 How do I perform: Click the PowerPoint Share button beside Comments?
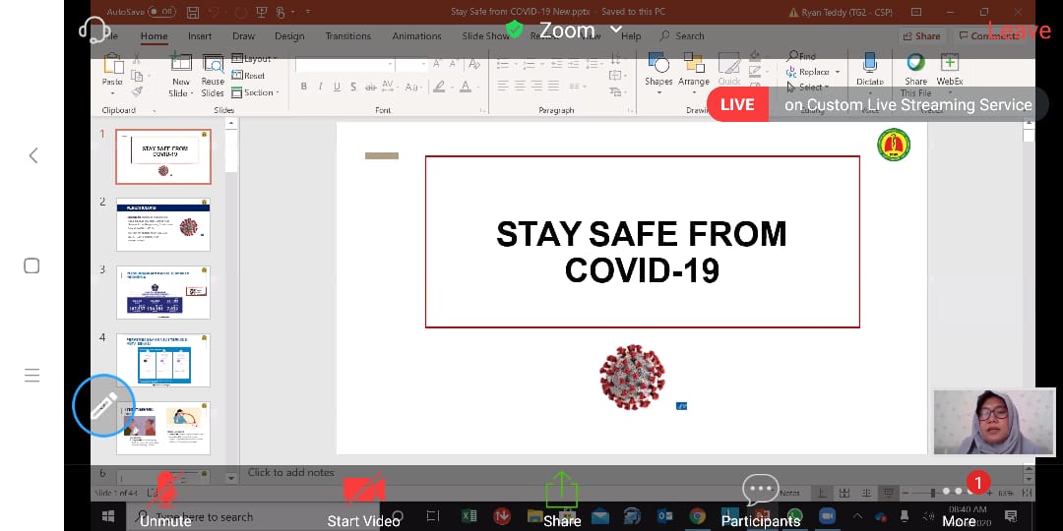[921, 36]
